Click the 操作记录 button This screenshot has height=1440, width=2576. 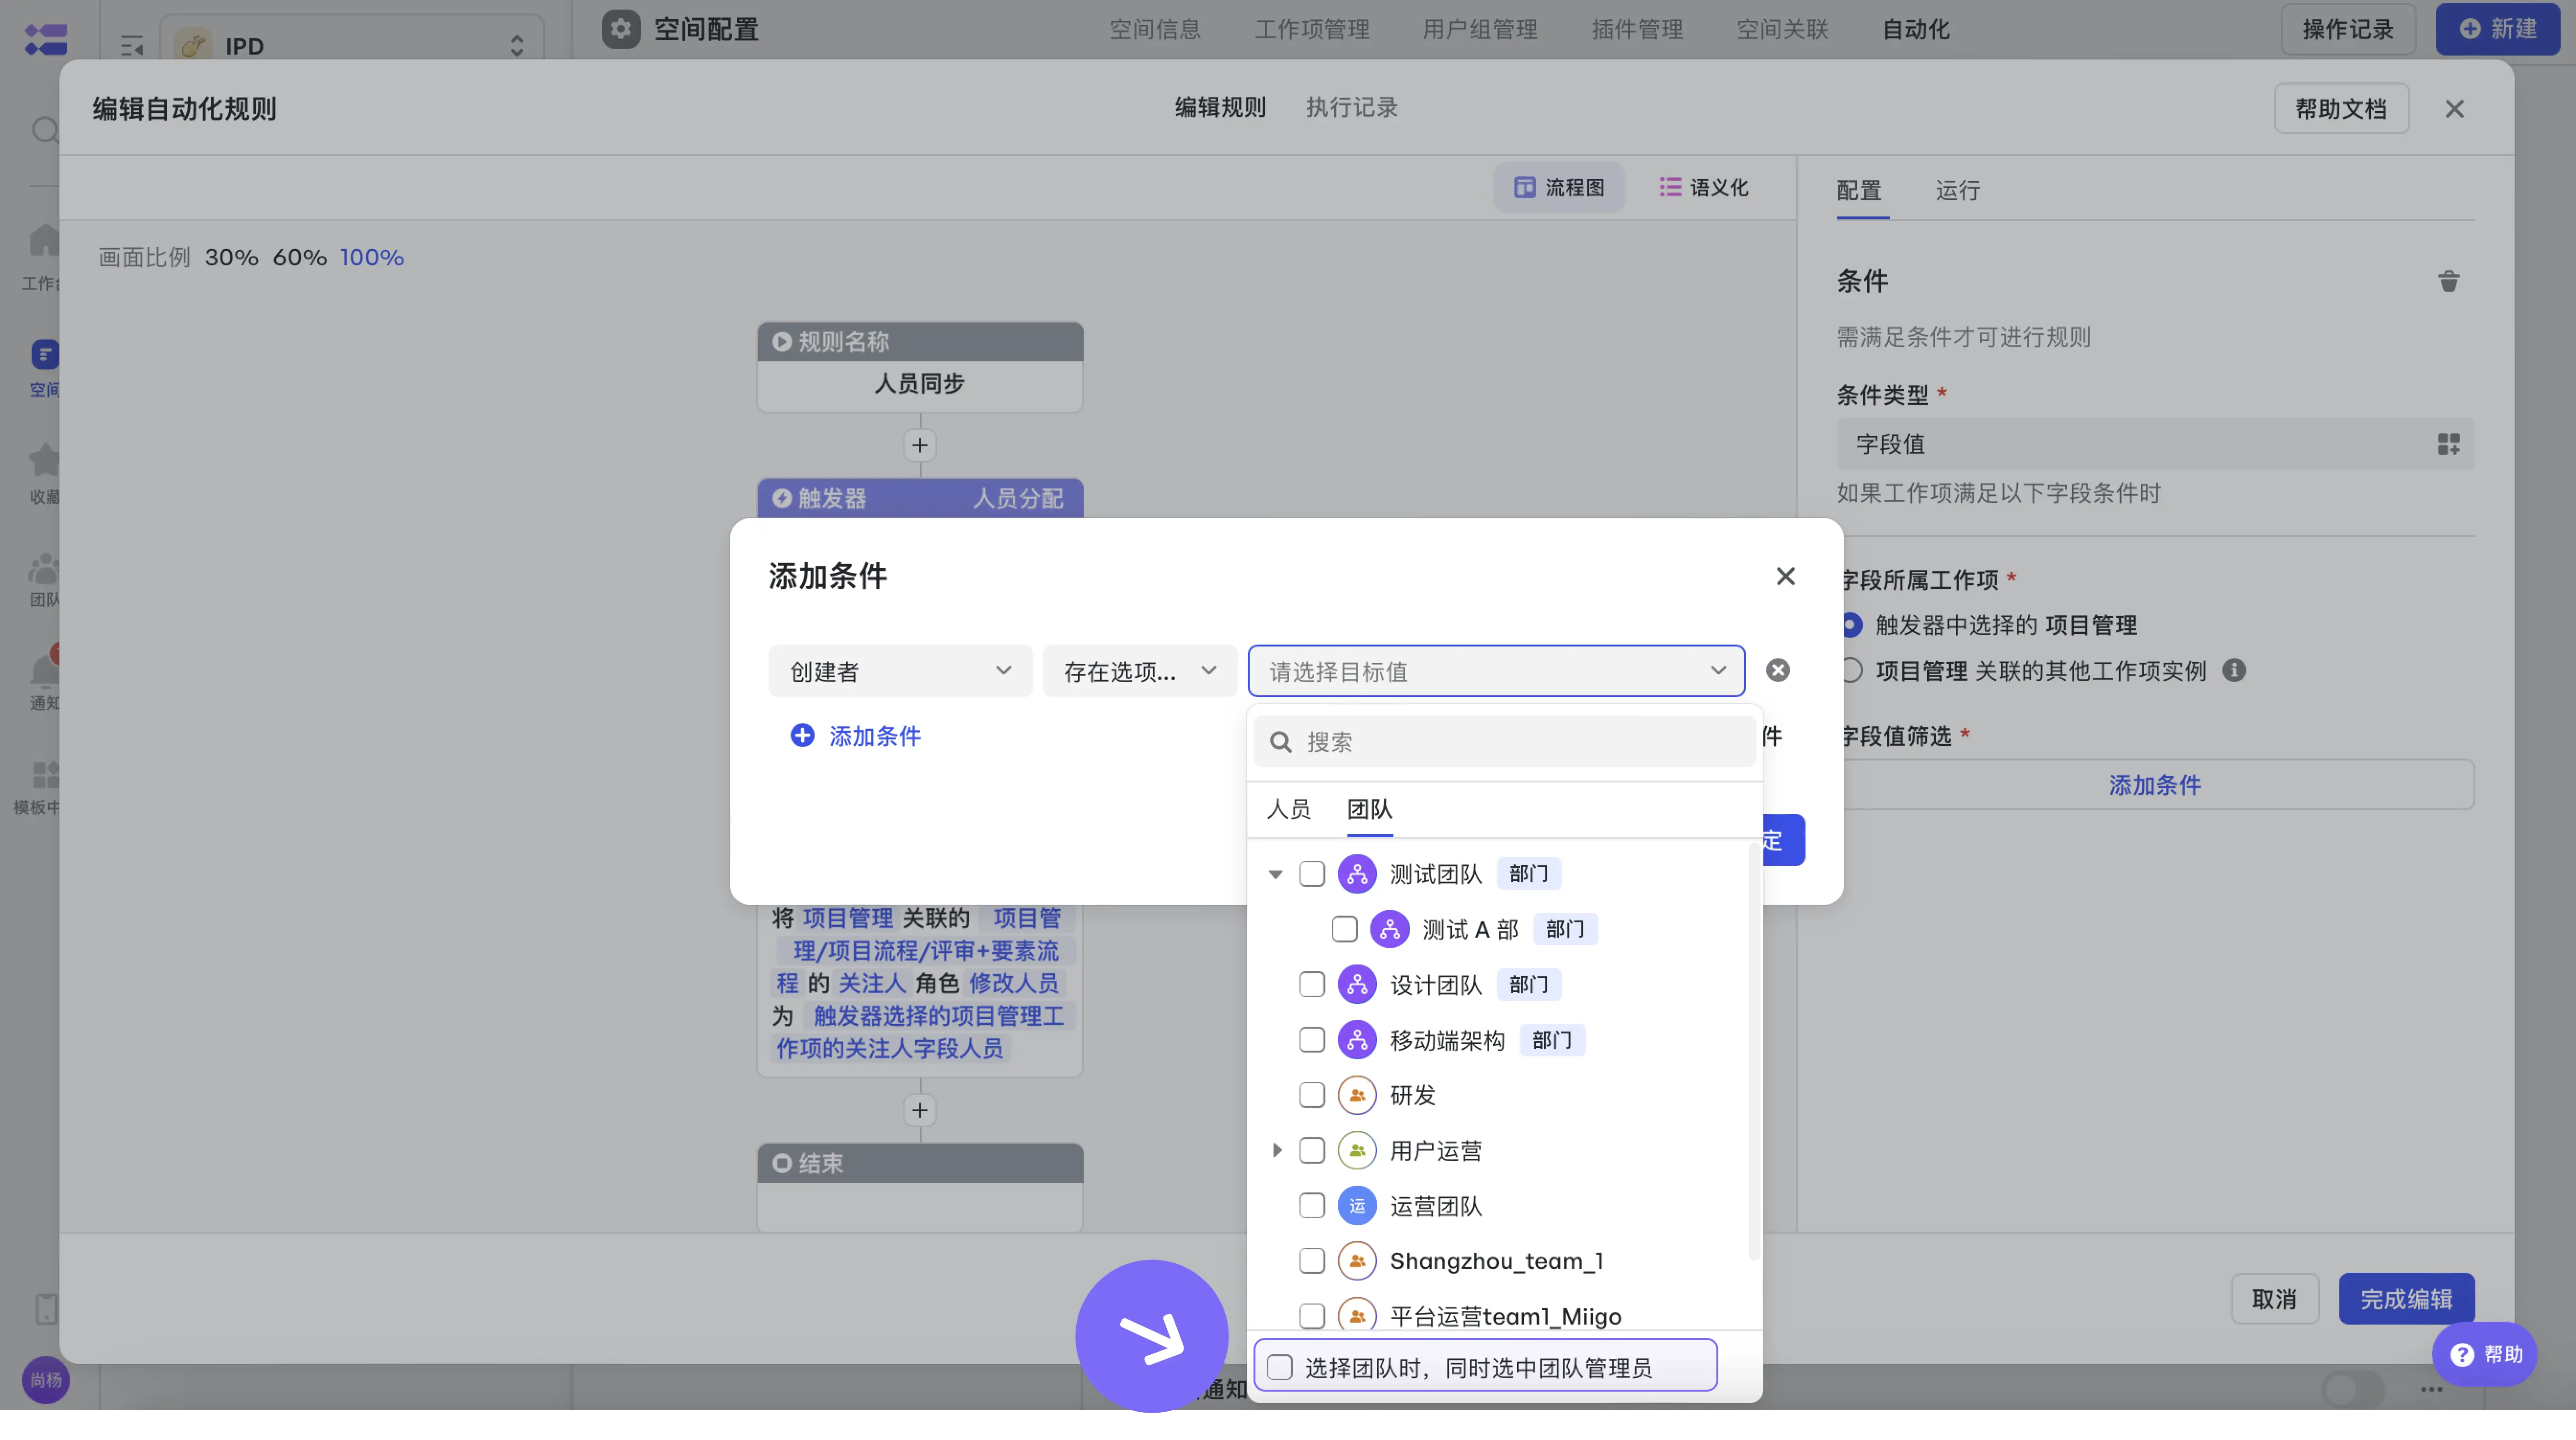(x=2348, y=29)
